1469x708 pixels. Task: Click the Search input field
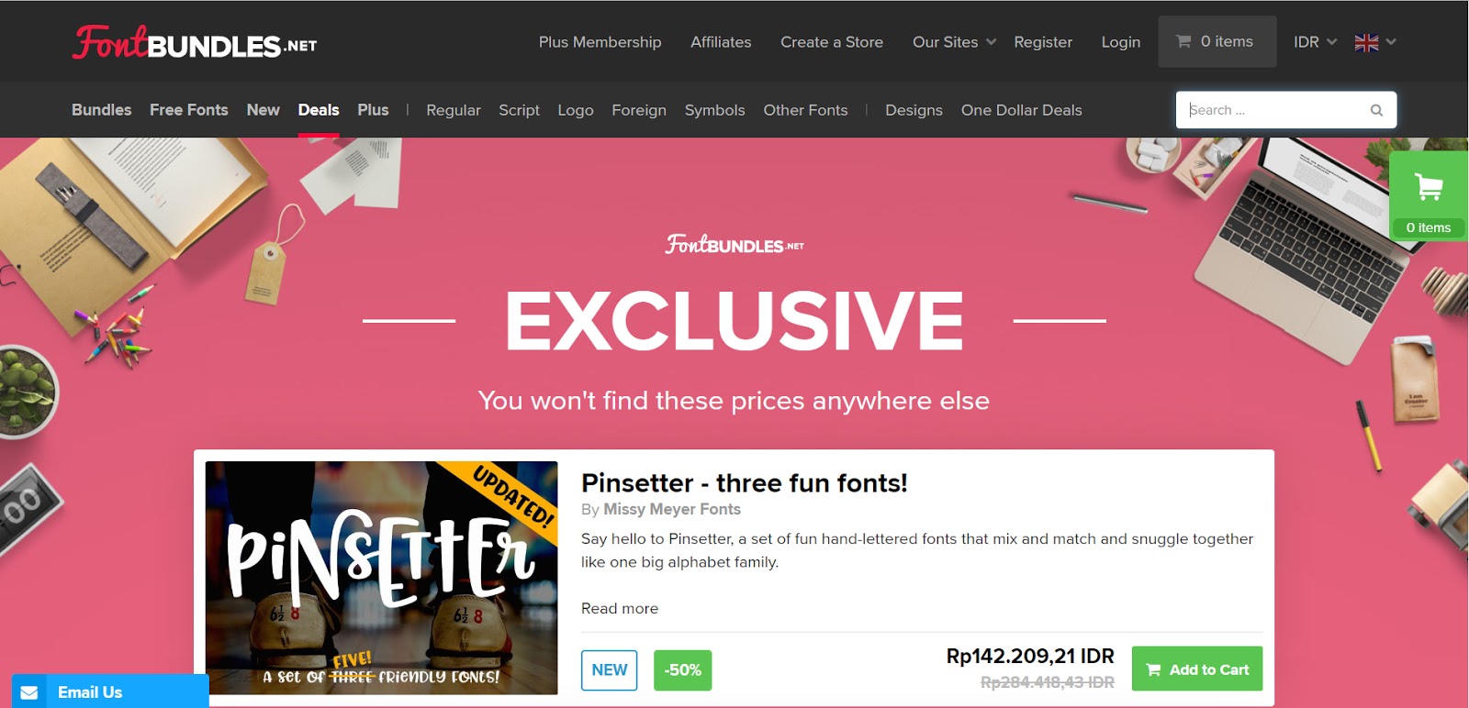pos(1275,110)
